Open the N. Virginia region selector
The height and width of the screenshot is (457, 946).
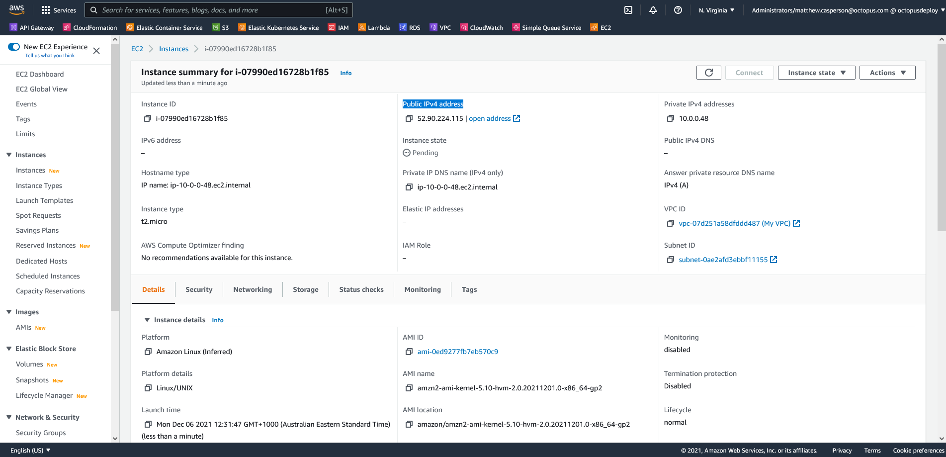(716, 10)
